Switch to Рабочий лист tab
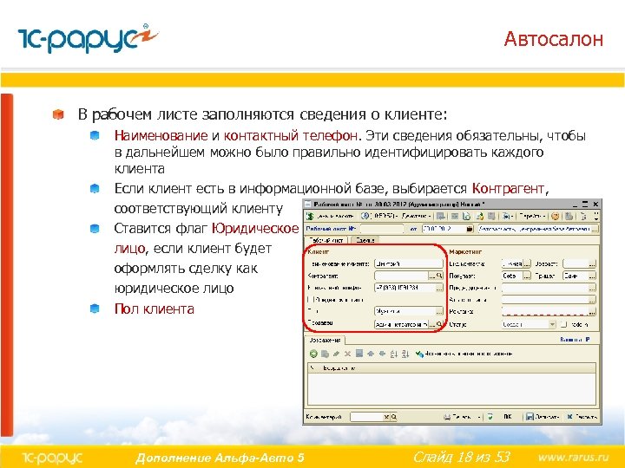Screen dimensions: 625x468 pyautogui.click(x=326, y=240)
